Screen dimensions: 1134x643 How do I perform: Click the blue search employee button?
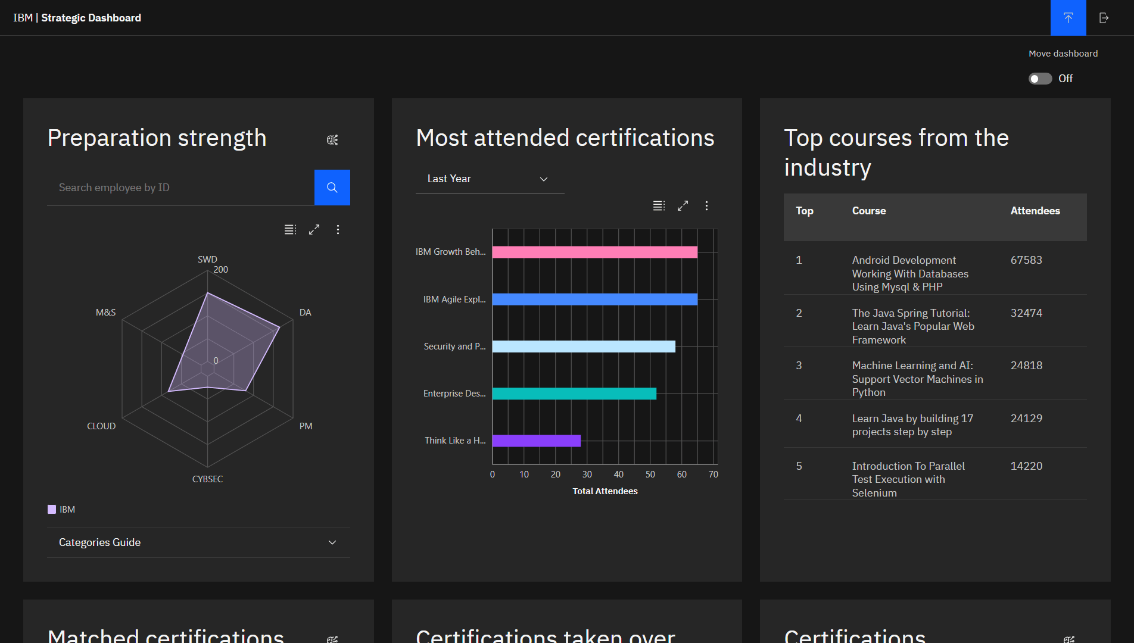click(332, 188)
